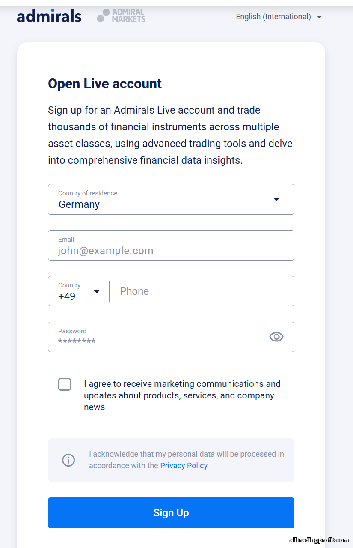Screen dimensions: 353x548
Task: Click the arrow in the Germany field
Action: coord(276,199)
